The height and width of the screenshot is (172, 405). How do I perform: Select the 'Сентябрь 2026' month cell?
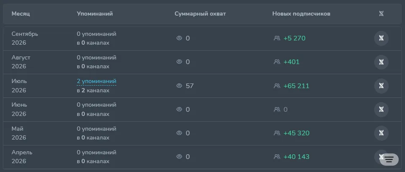pos(25,38)
